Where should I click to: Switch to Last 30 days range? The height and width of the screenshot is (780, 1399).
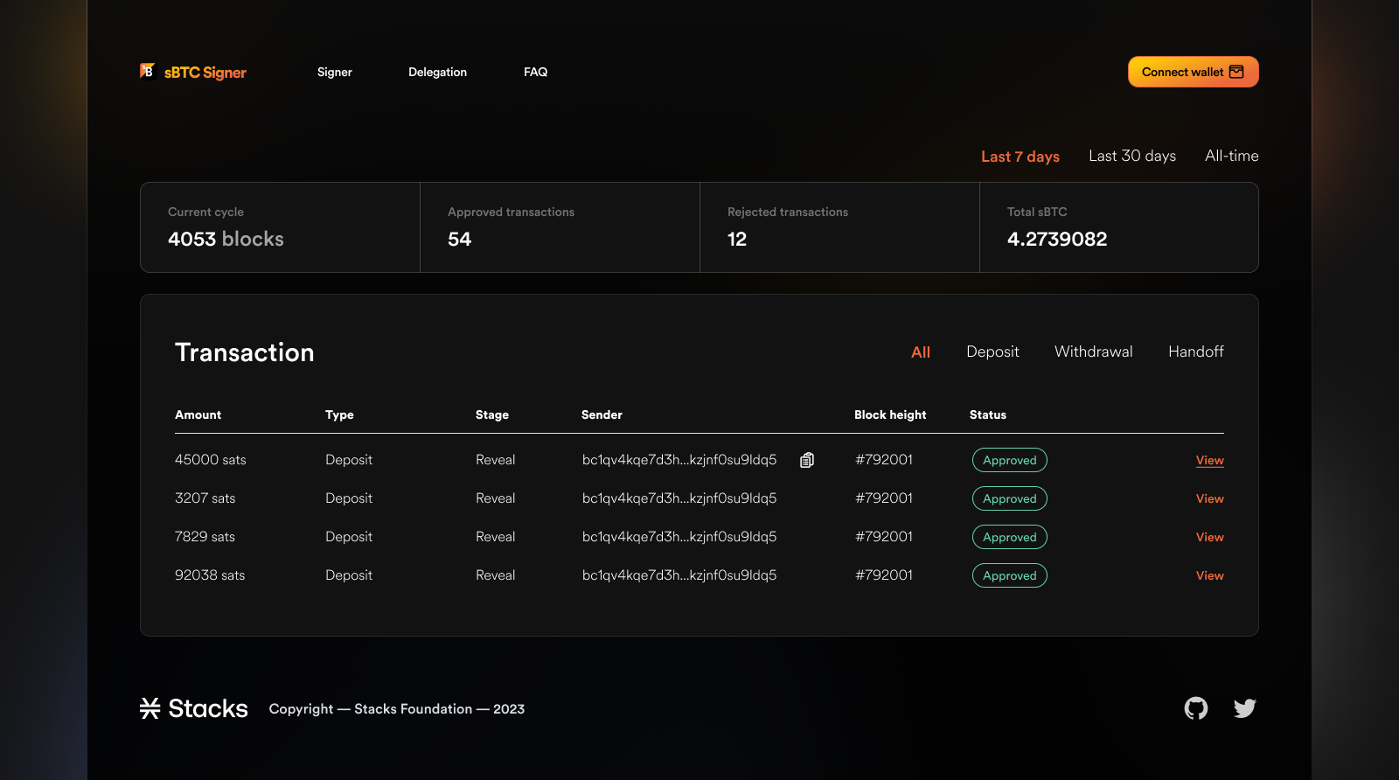click(1131, 156)
